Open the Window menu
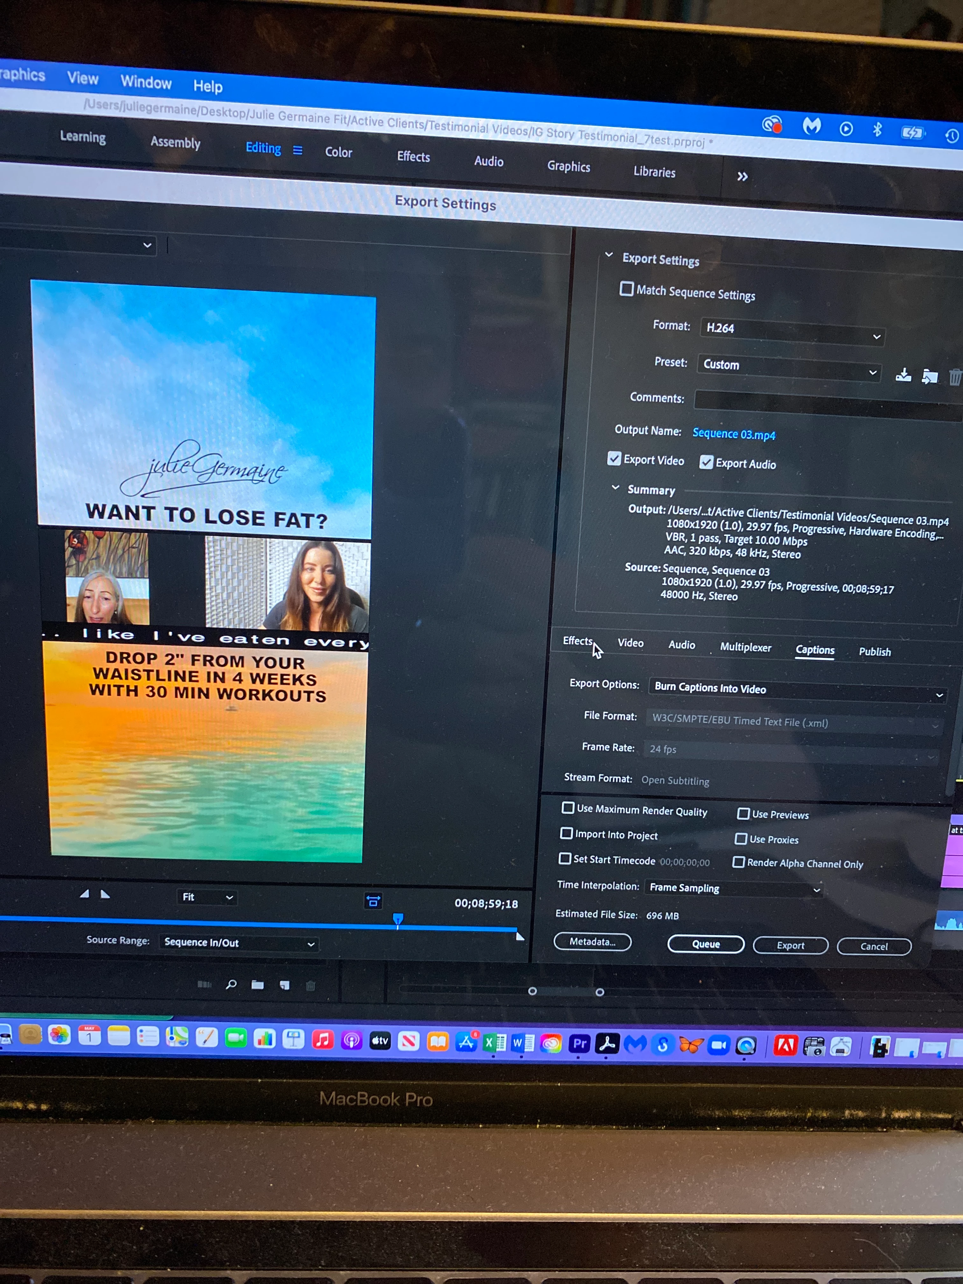This screenshot has width=963, height=1284. 146,82
